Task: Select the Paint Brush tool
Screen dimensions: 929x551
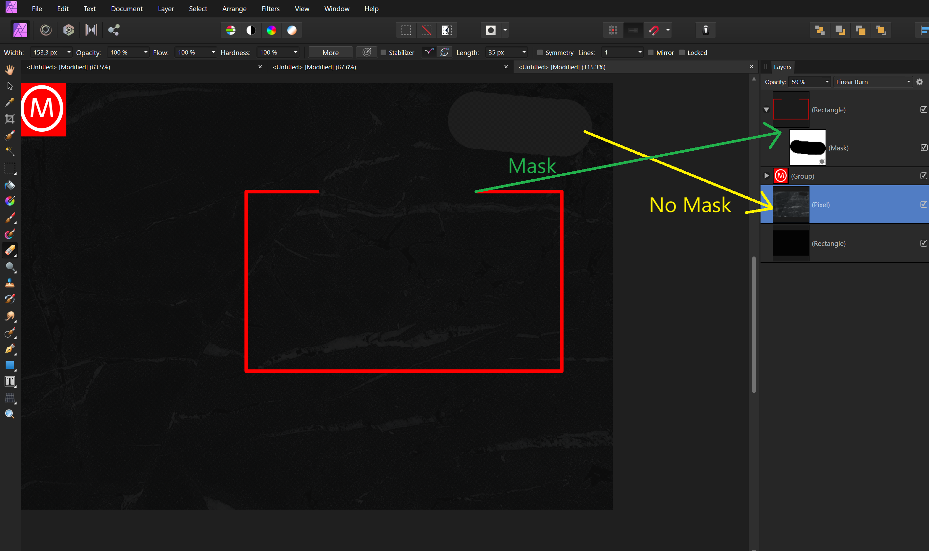Action: (10, 218)
